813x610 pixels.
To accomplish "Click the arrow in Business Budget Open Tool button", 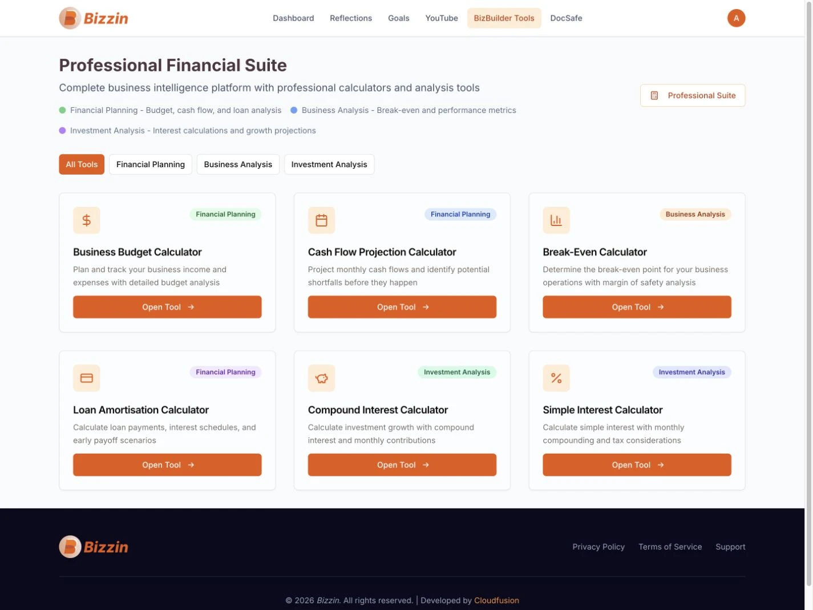I will (x=191, y=307).
